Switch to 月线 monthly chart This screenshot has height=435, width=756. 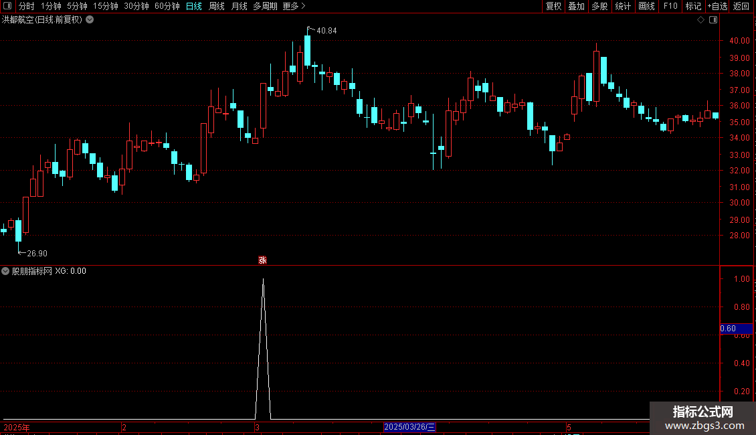(239, 6)
